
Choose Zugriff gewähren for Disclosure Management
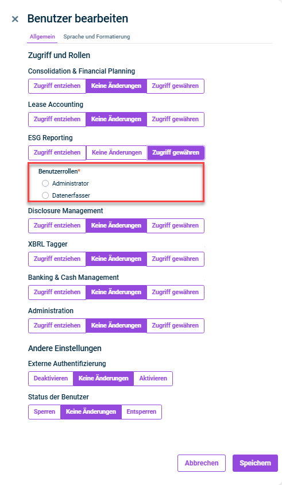tap(175, 226)
